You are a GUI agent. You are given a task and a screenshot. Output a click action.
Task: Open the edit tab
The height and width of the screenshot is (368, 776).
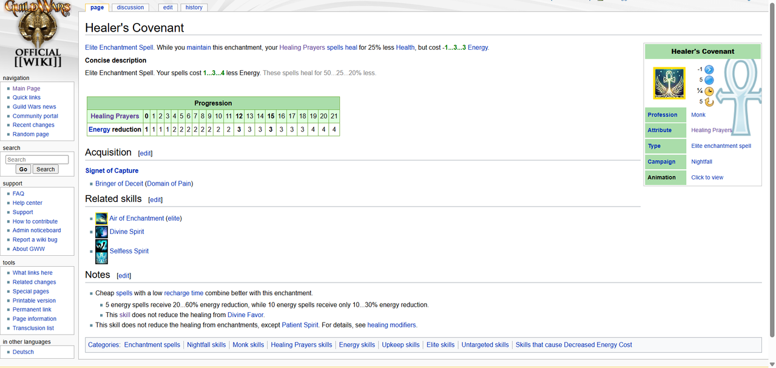point(167,7)
